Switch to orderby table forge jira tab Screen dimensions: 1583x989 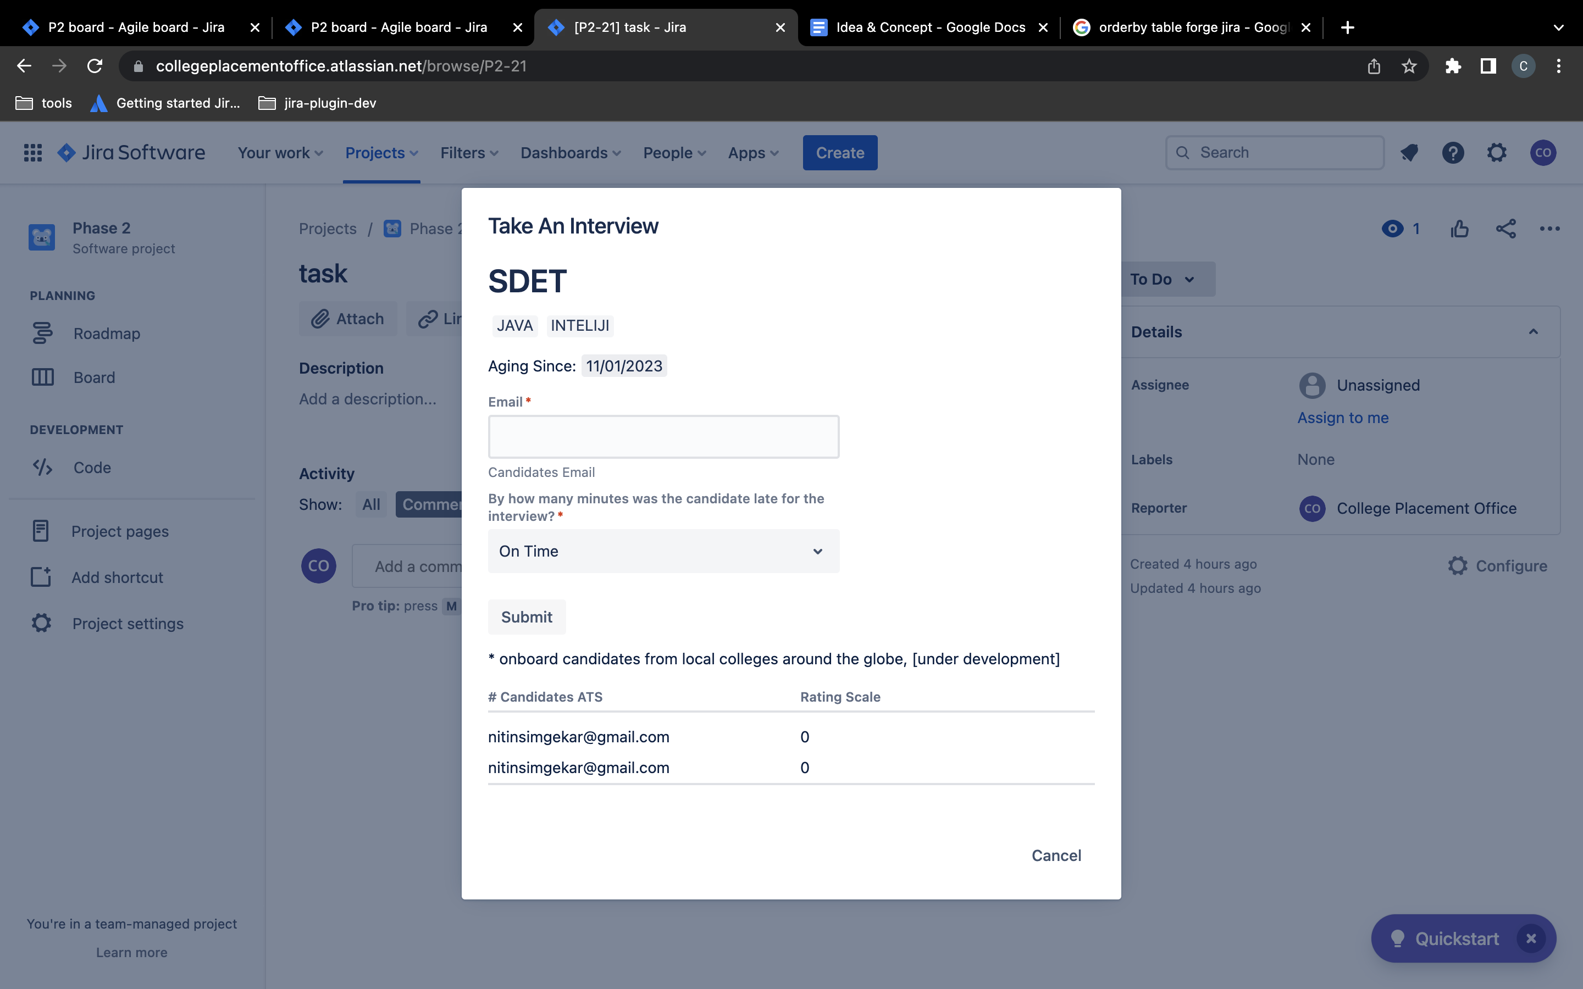[1193, 27]
